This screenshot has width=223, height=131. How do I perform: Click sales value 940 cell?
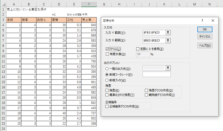tap(89, 25)
